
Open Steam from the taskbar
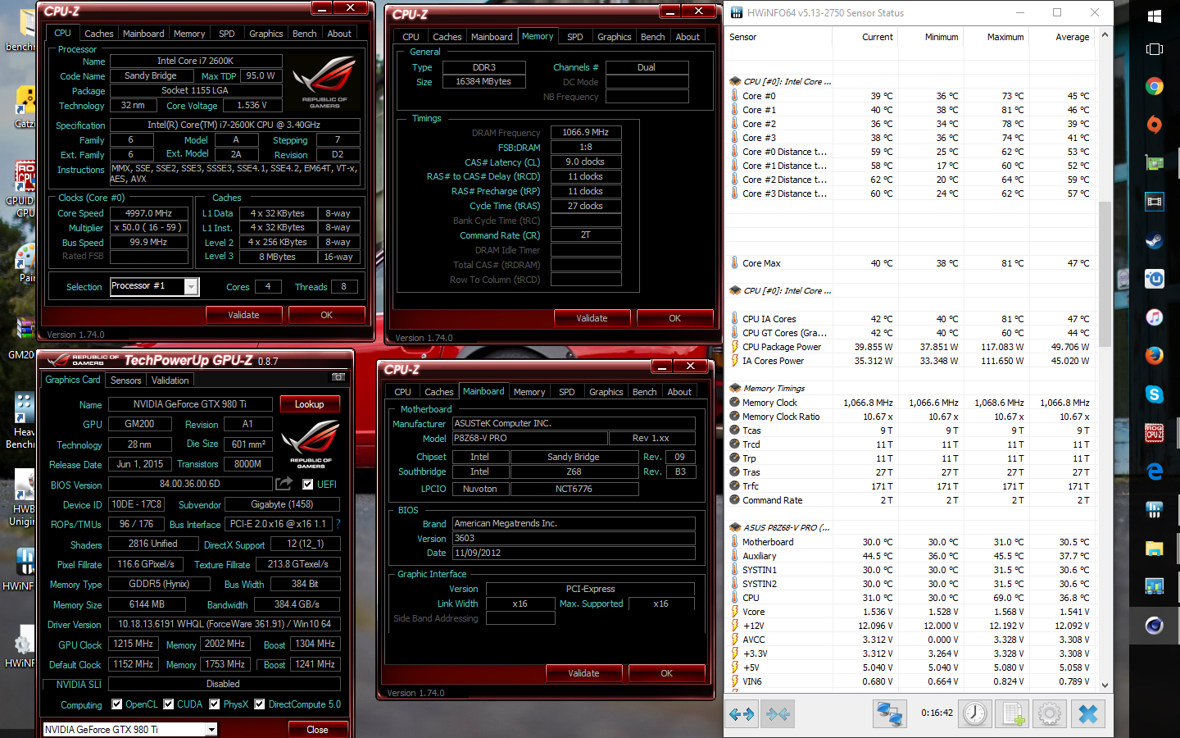(x=1155, y=240)
